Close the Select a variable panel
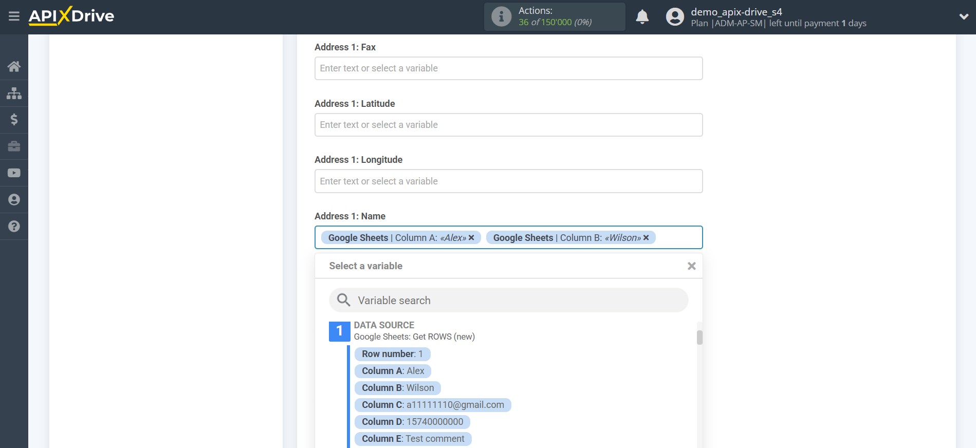This screenshot has width=976, height=448. pyautogui.click(x=691, y=266)
